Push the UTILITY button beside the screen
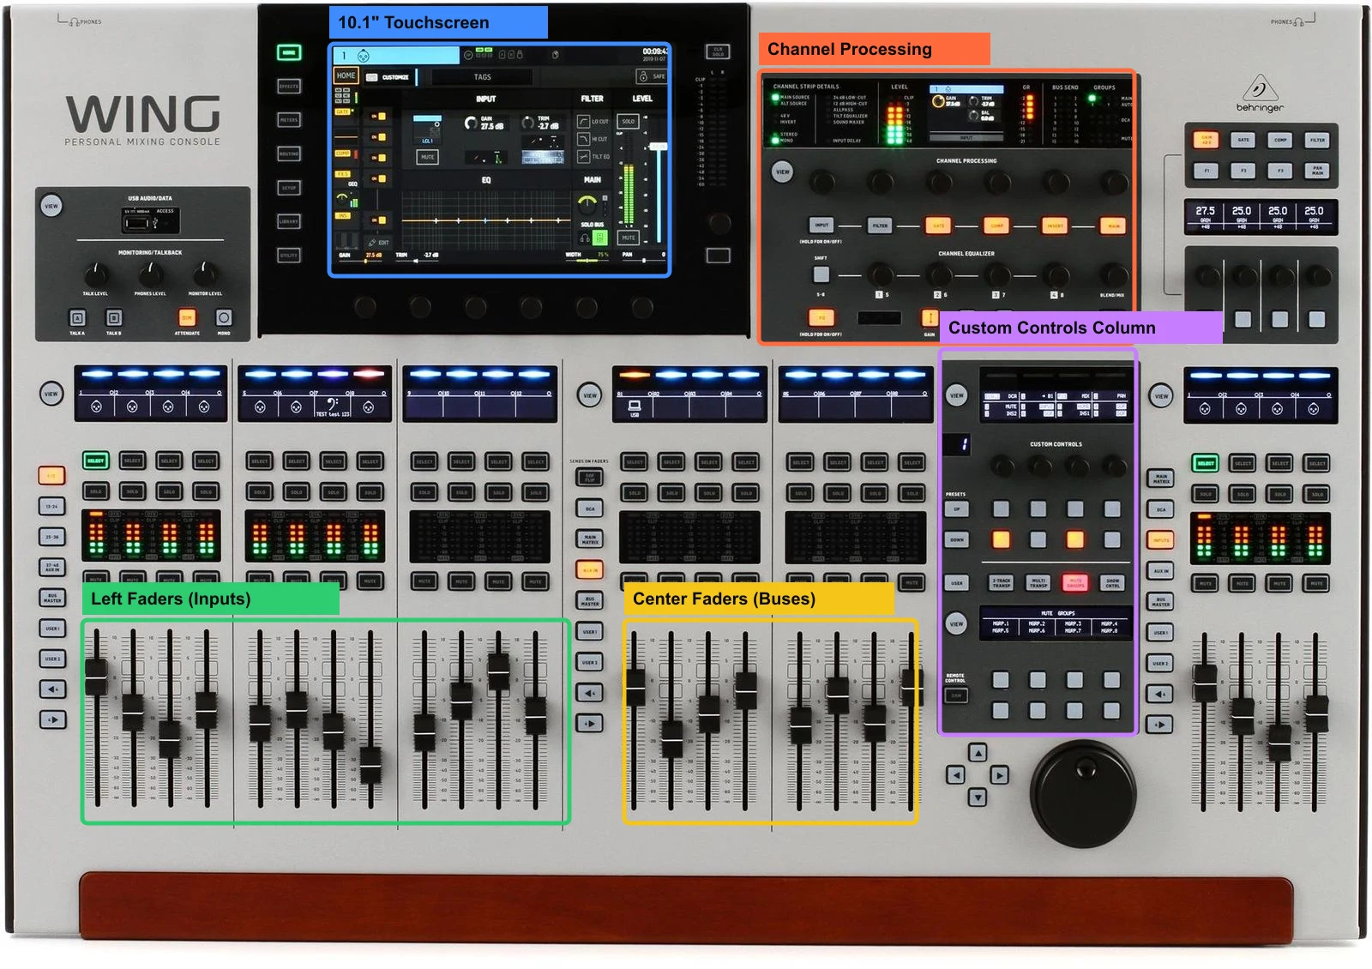 [289, 255]
